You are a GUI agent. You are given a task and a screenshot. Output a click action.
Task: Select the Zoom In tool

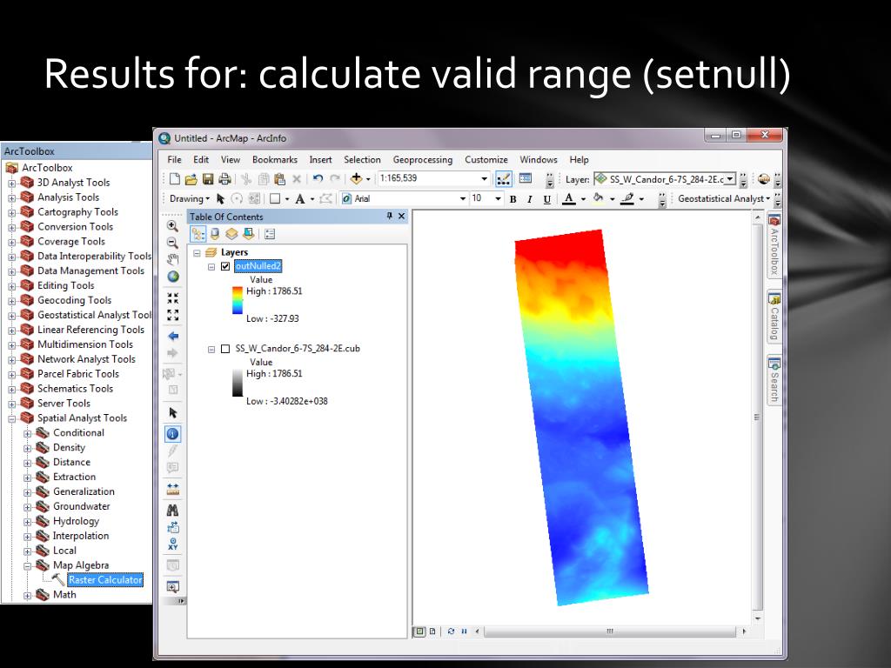tap(172, 225)
